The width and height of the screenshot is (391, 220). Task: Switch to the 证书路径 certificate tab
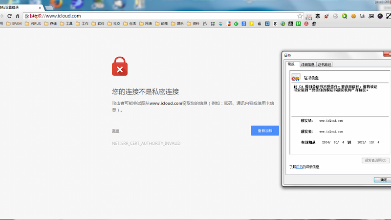click(325, 65)
